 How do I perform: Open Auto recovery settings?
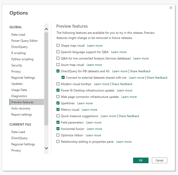pos(21,108)
